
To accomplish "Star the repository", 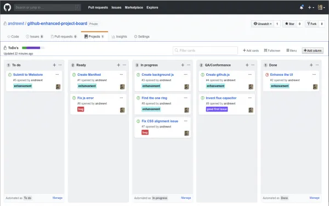I will point(290,24).
